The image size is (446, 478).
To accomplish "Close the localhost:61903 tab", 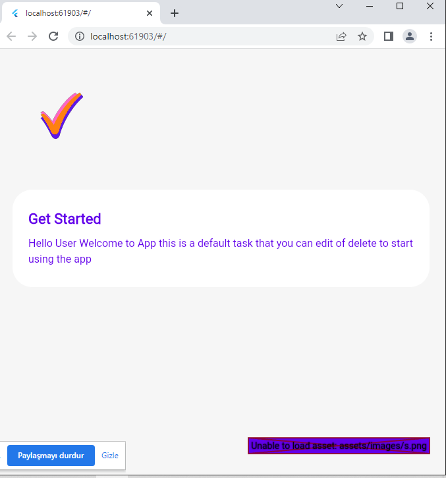I will click(150, 13).
